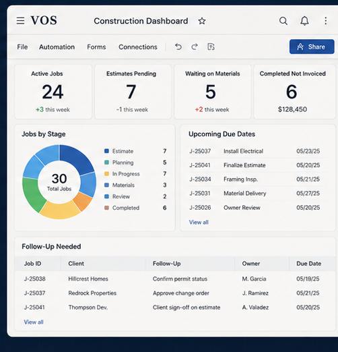338x352 pixels.
Task: Open the three-dot more options menu
Action: [x=325, y=21]
